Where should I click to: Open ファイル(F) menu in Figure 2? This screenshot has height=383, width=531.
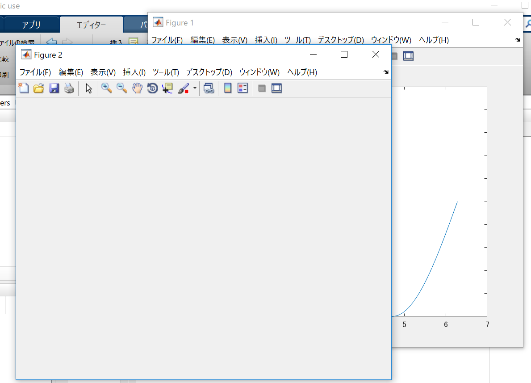[35, 72]
